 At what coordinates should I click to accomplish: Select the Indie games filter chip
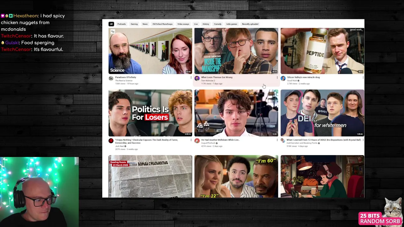[232, 24]
